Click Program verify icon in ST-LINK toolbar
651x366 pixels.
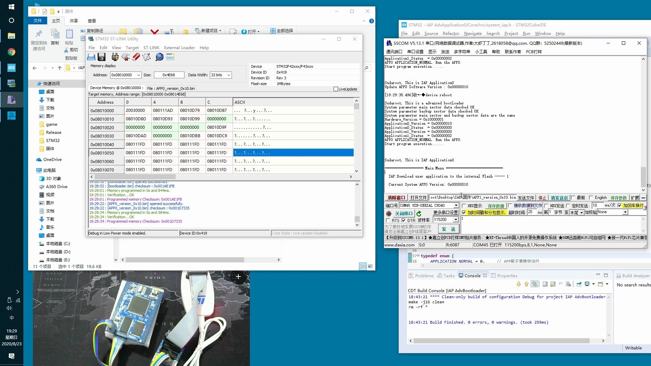click(x=146, y=57)
